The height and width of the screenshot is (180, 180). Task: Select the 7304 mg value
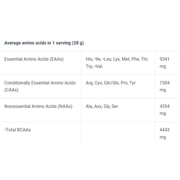tap(165, 86)
